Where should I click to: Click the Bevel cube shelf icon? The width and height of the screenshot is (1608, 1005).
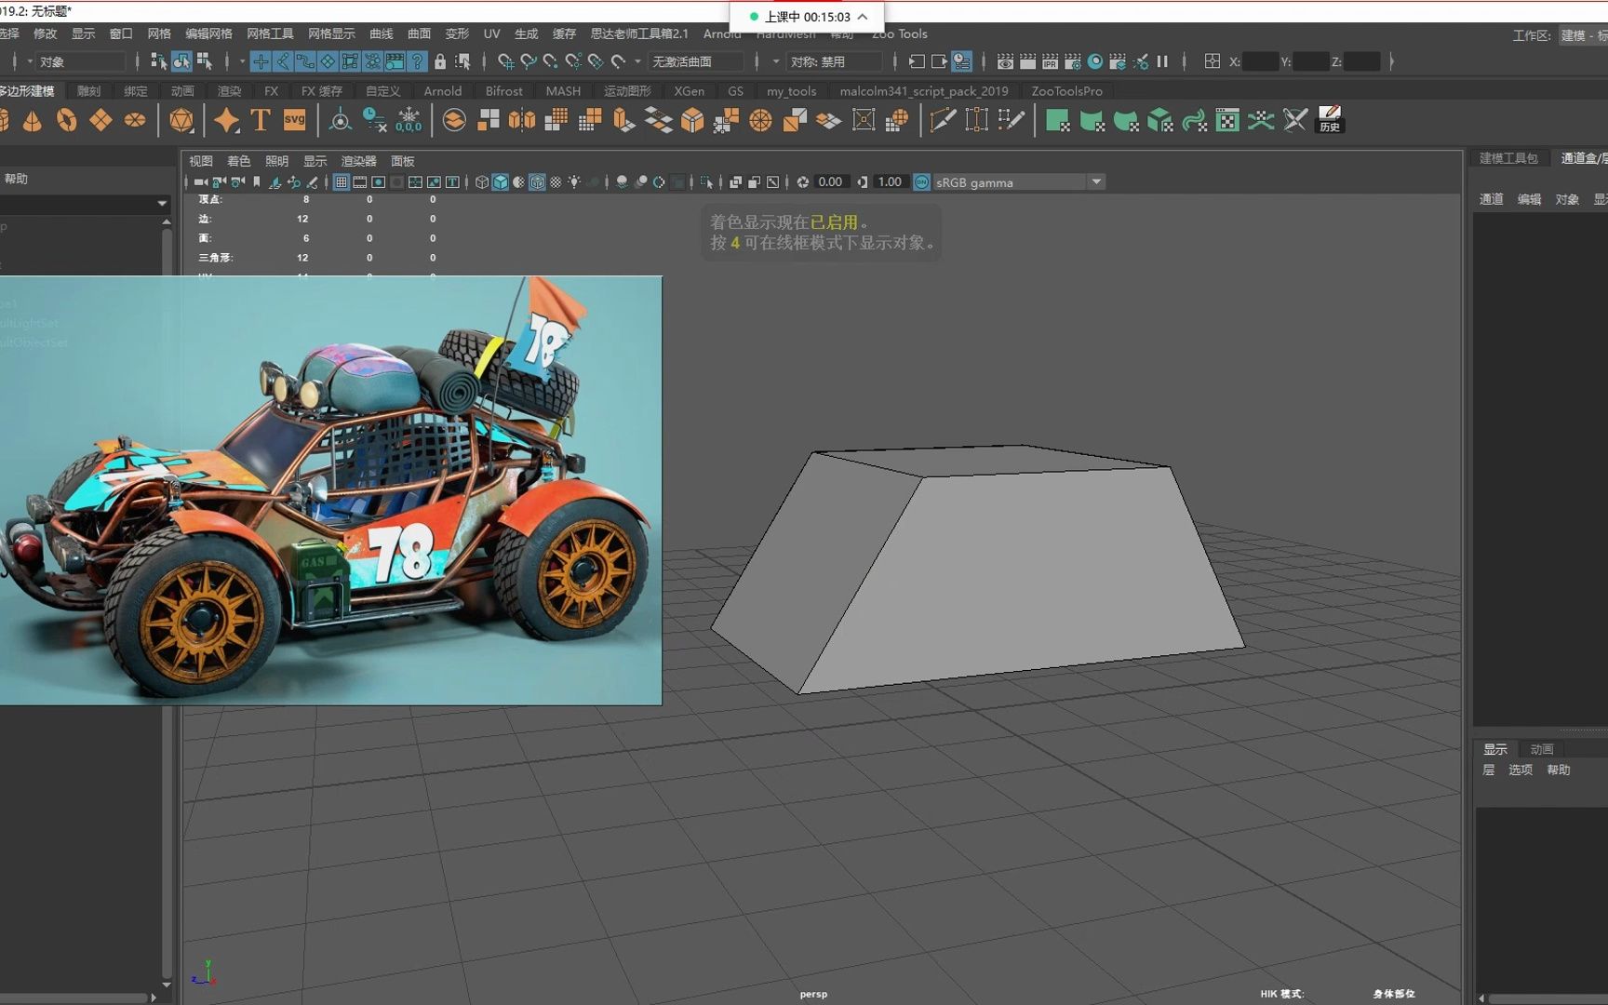(x=692, y=120)
